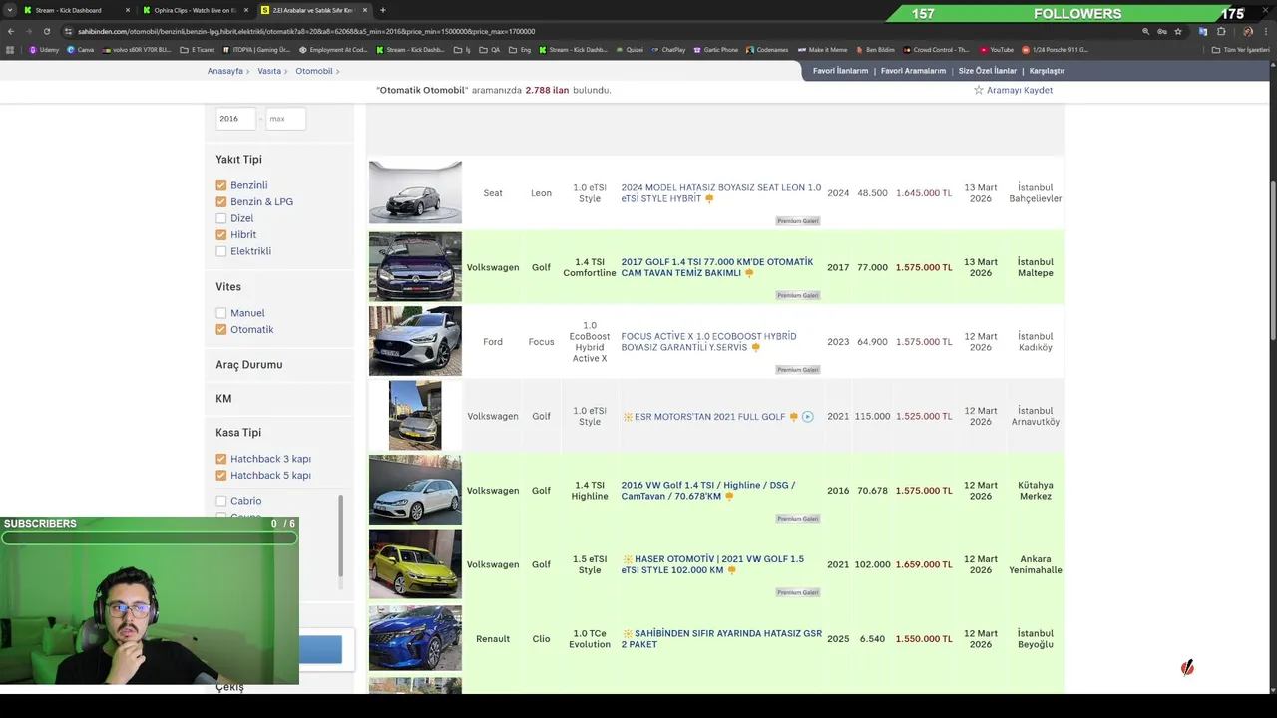Uncheck the Benzinli fuel filter

coord(220,185)
